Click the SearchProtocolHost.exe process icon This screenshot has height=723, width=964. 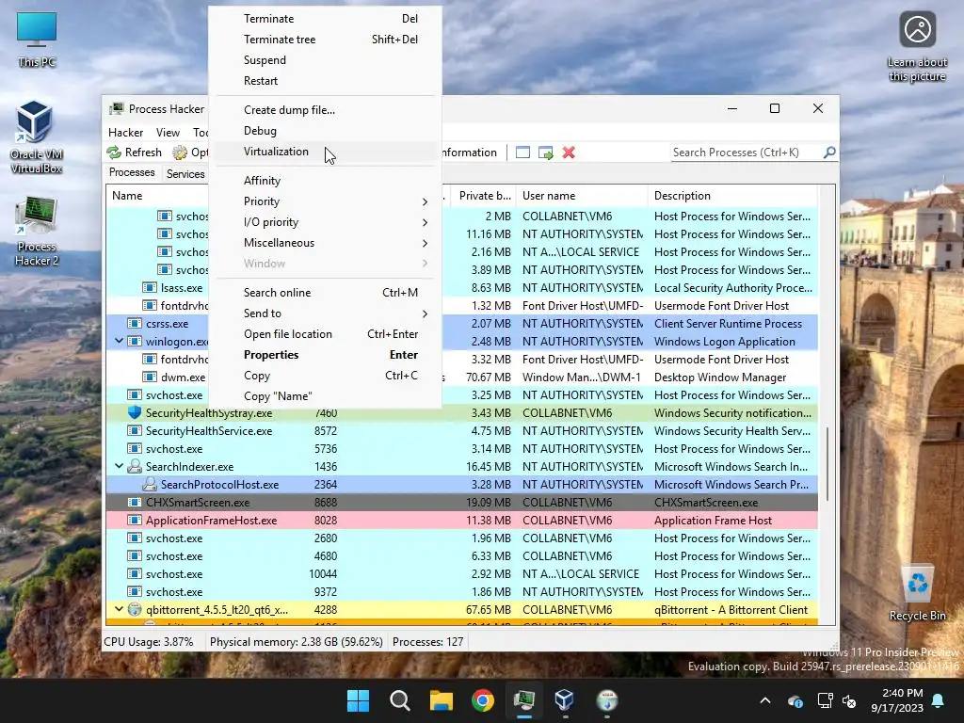point(150,485)
